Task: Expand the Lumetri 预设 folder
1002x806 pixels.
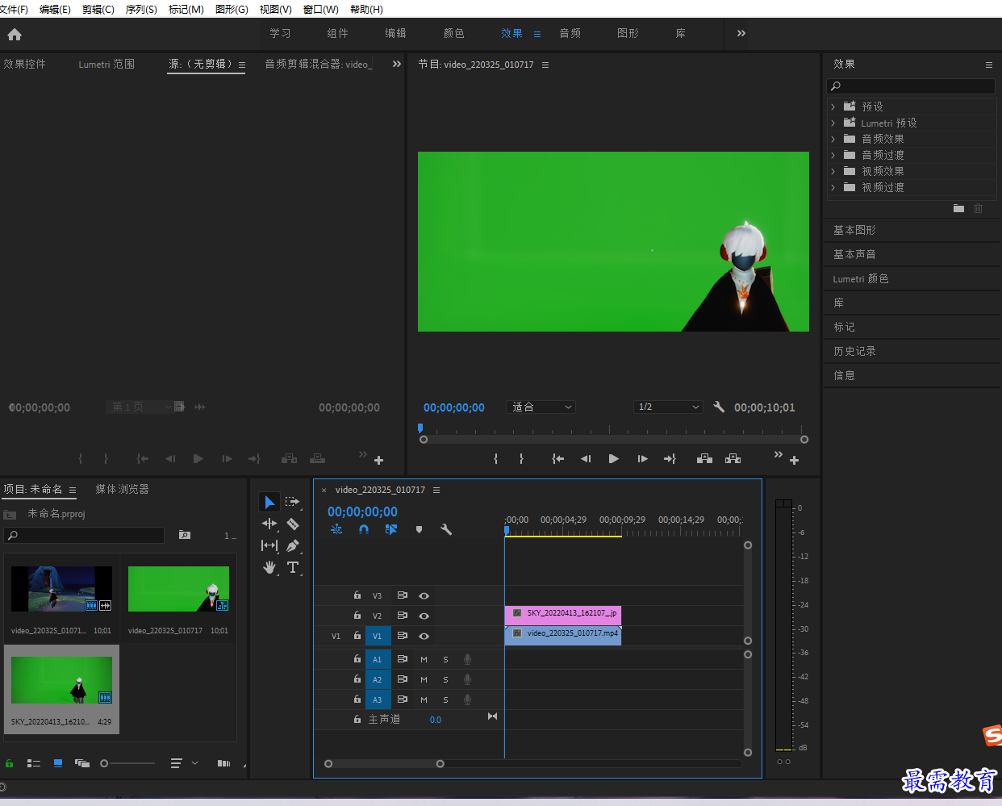Action: point(833,123)
